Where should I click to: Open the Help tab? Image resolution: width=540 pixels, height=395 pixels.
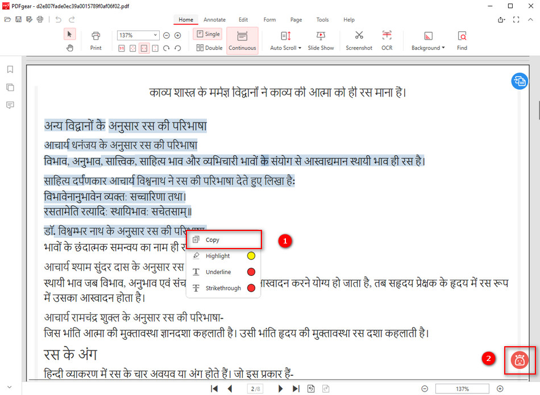click(x=348, y=20)
